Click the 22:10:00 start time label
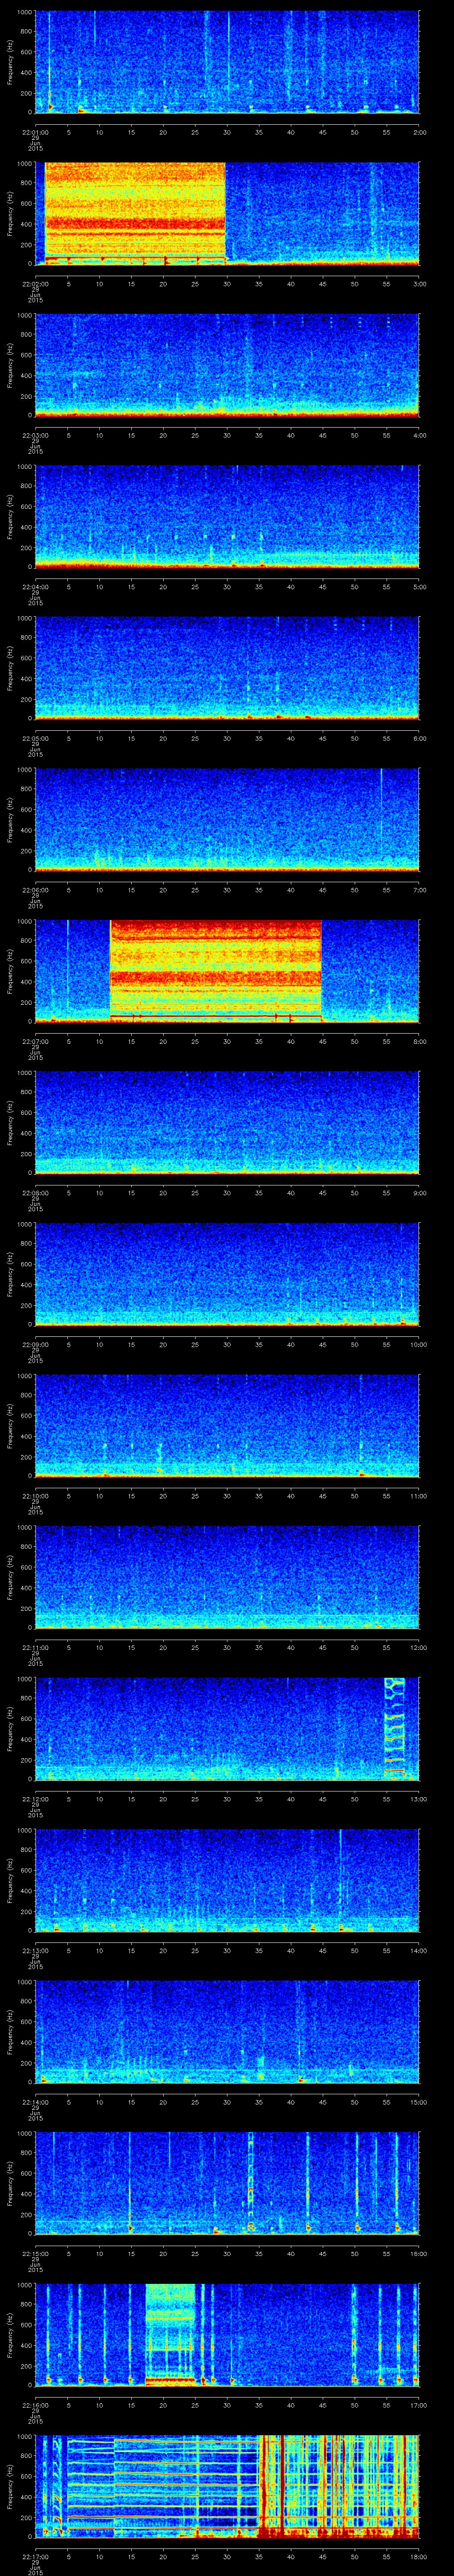This screenshot has width=454, height=2576. click(35, 1496)
